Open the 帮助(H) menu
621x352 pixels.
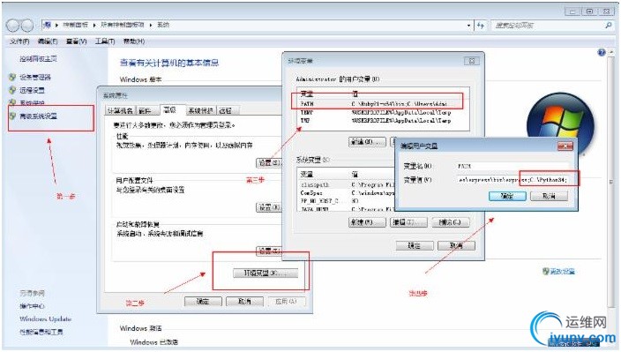[134, 41]
